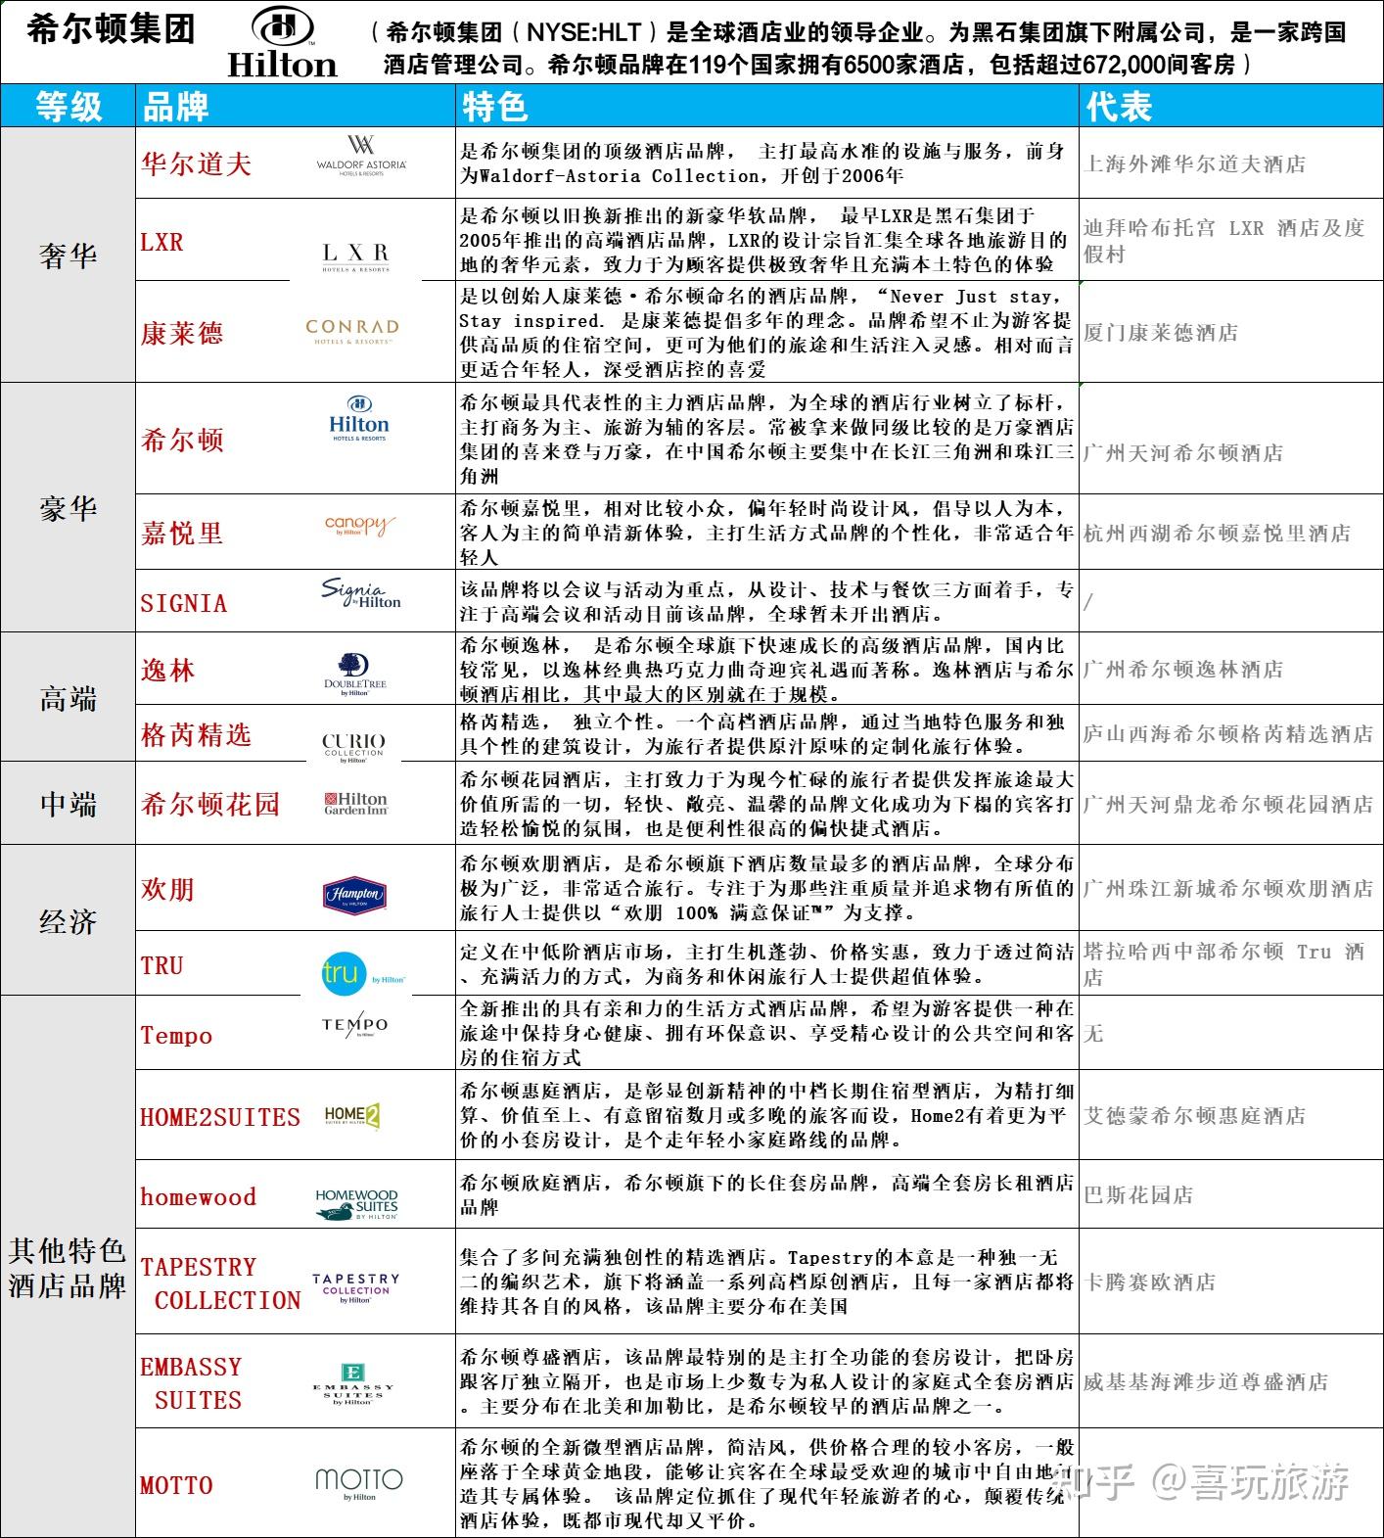Click the red brand name 嘉悦里
This screenshot has height=1538, width=1384.
click(x=182, y=533)
